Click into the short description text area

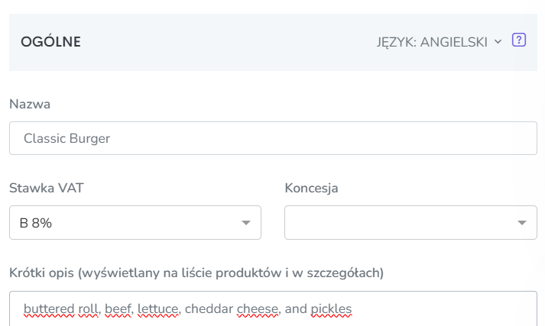click(x=273, y=308)
